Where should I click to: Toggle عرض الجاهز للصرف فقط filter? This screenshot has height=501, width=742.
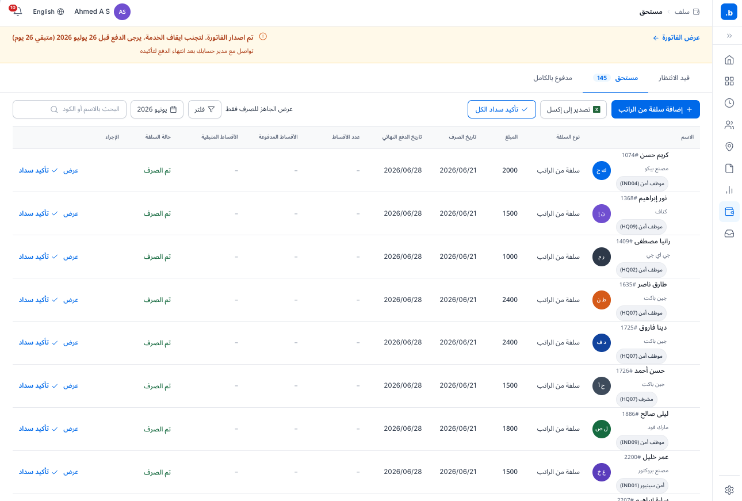click(259, 109)
